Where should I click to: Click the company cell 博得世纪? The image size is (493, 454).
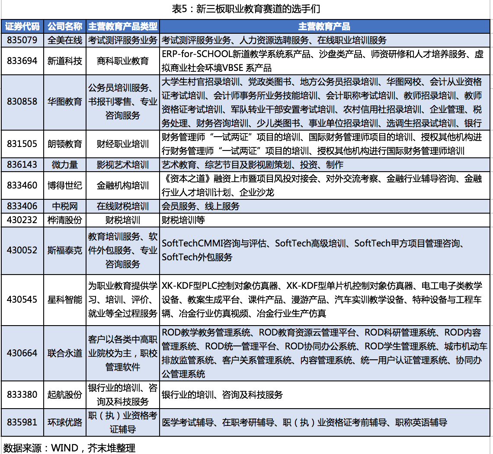[65, 185]
